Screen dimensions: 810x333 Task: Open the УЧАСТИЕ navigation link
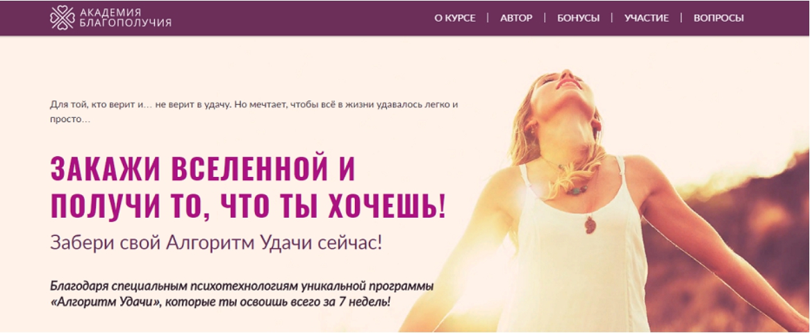click(x=646, y=18)
